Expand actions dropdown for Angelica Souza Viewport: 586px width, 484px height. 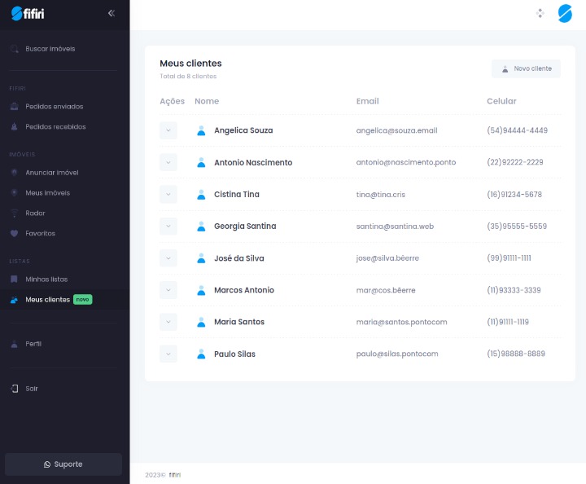coord(168,130)
